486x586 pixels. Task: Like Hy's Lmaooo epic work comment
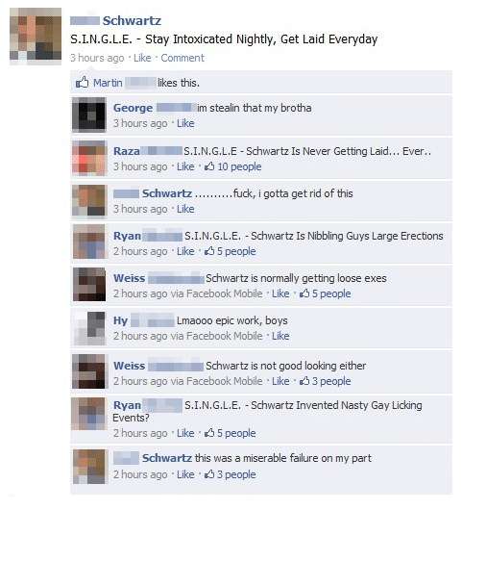(x=280, y=336)
